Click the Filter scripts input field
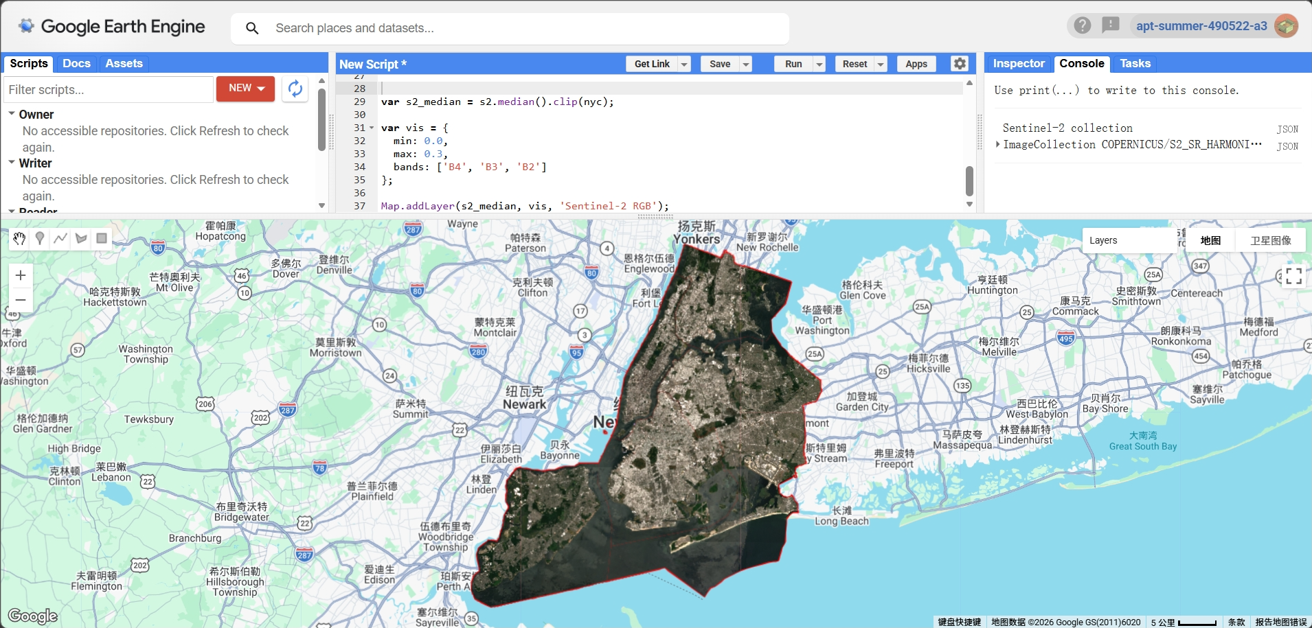 pos(109,89)
